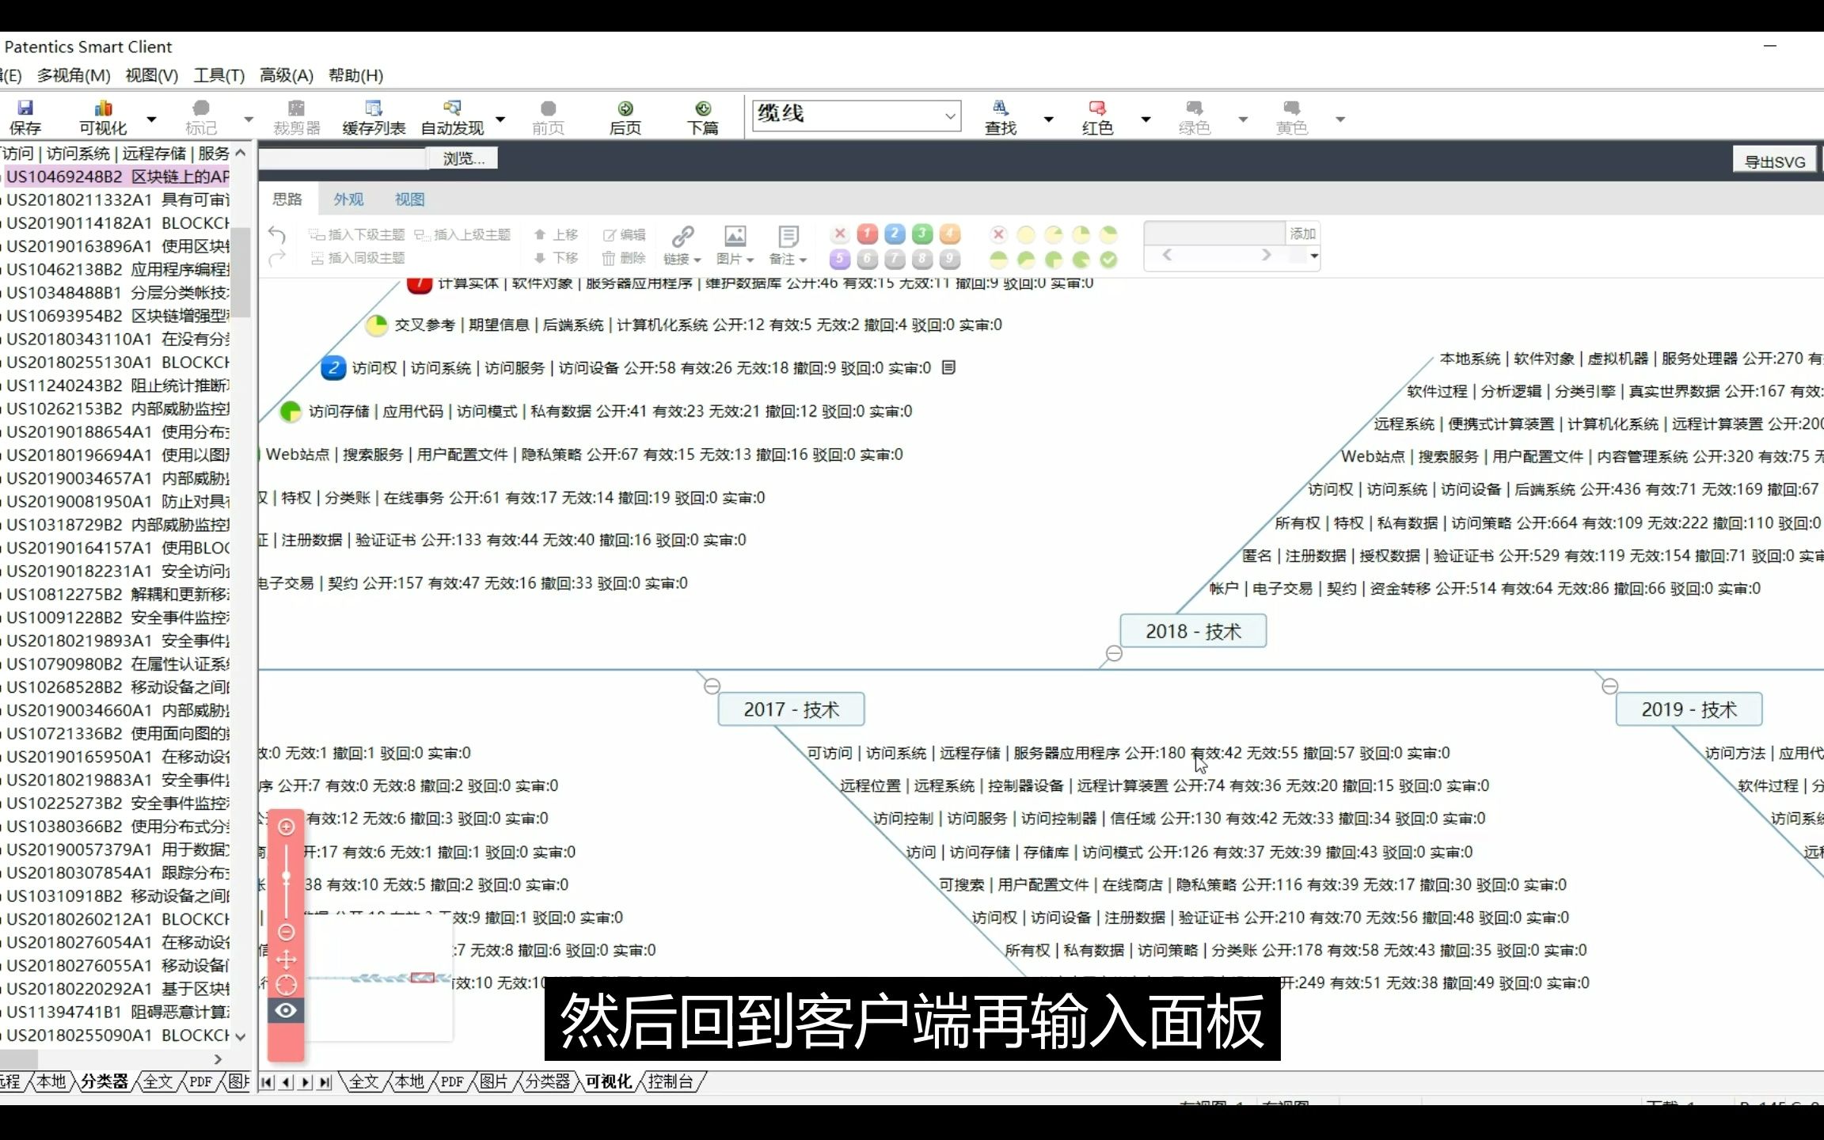The width and height of the screenshot is (1824, 1140).
Task: Select priority 3 green marker
Action: (922, 234)
